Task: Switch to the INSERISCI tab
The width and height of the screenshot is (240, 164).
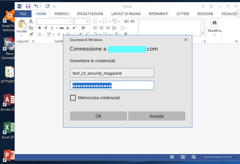Action: click(62, 14)
